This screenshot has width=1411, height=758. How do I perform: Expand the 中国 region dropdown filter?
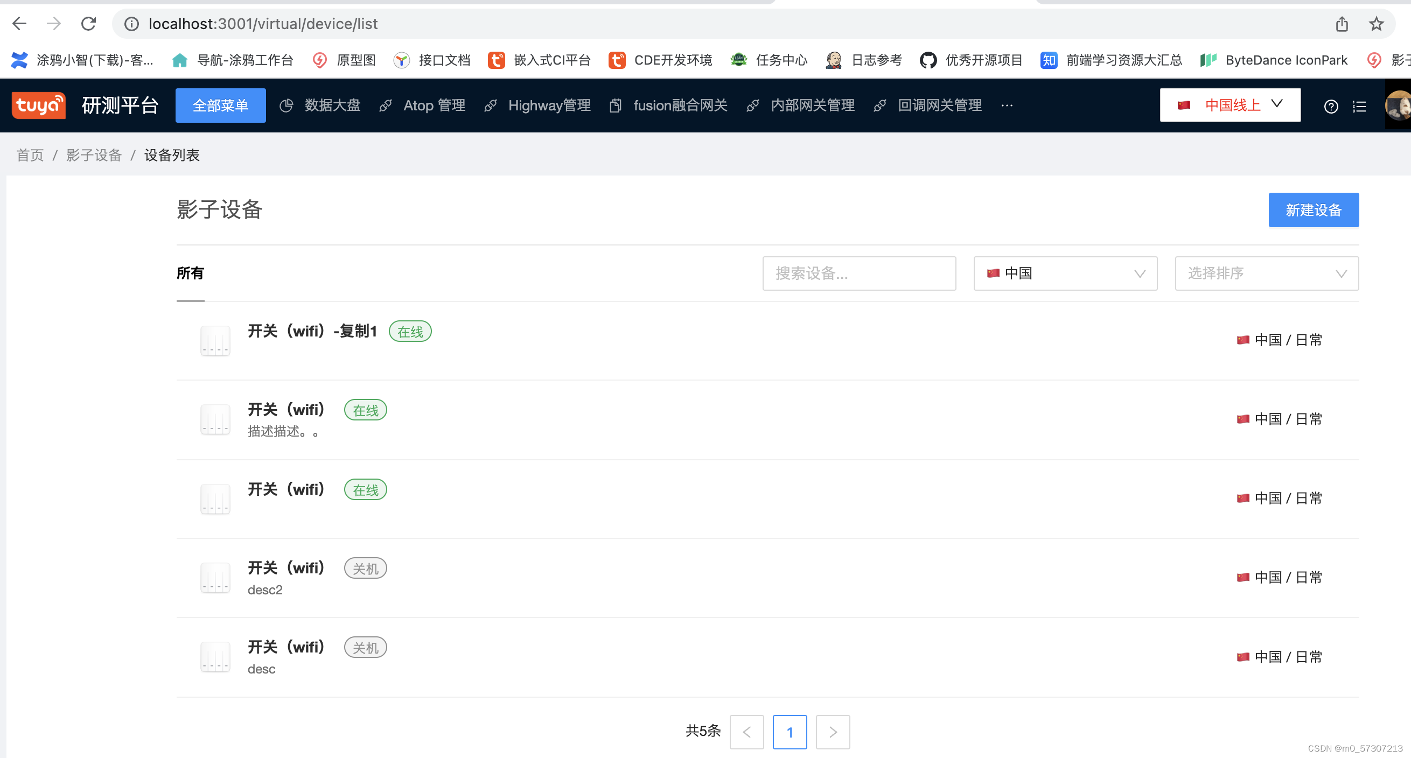[1067, 273]
